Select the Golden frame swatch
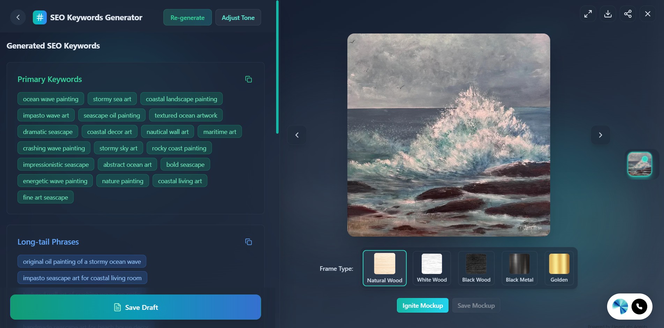664x328 pixels. coord(559,268)
